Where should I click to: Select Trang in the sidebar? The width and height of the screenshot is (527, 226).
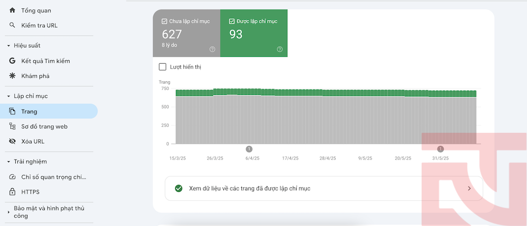[x=48, y=112]
